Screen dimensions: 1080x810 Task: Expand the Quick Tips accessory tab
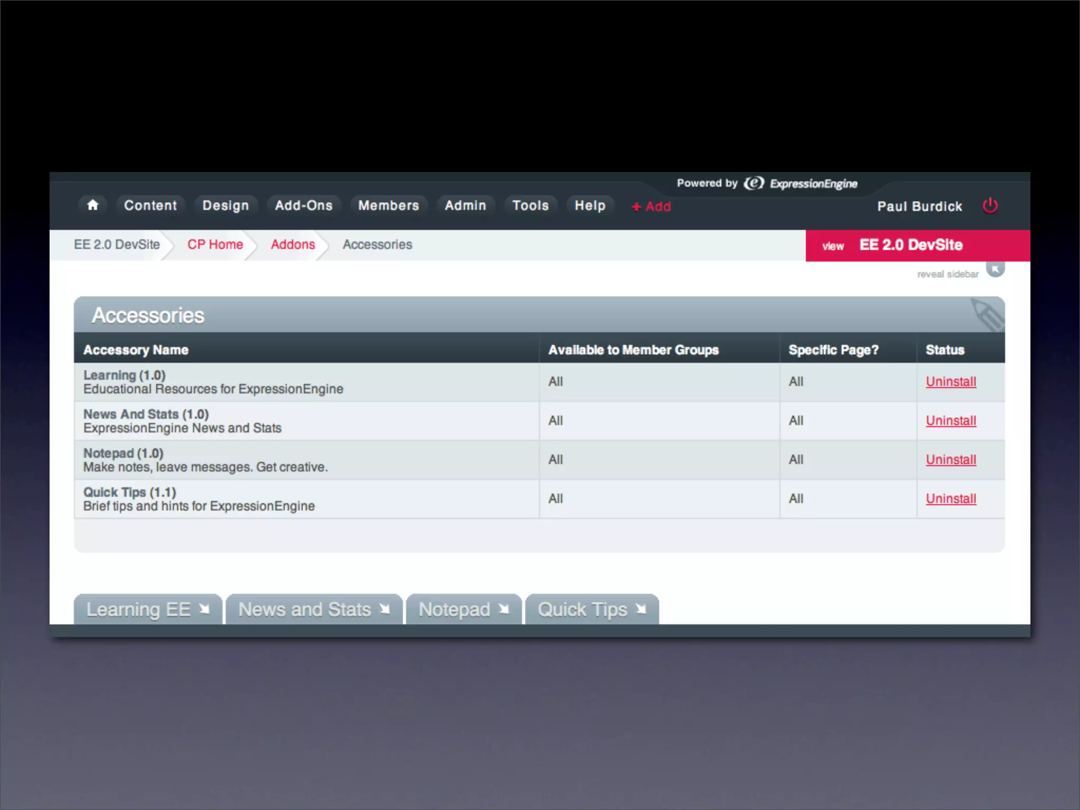(592, 610)
